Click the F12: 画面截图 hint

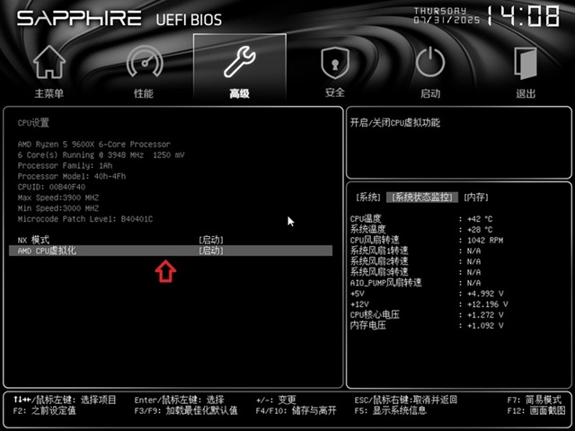click(536, 410)
